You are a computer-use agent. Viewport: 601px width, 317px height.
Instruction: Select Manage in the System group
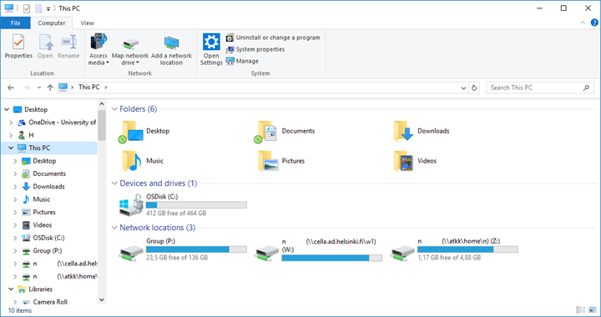click(x=242, y=61)
